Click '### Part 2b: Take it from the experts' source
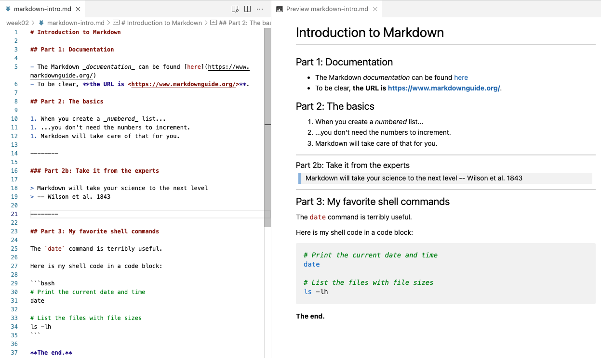Image resolution: width=601 pixels, height=358 pixels. click(x=94, y=171)
